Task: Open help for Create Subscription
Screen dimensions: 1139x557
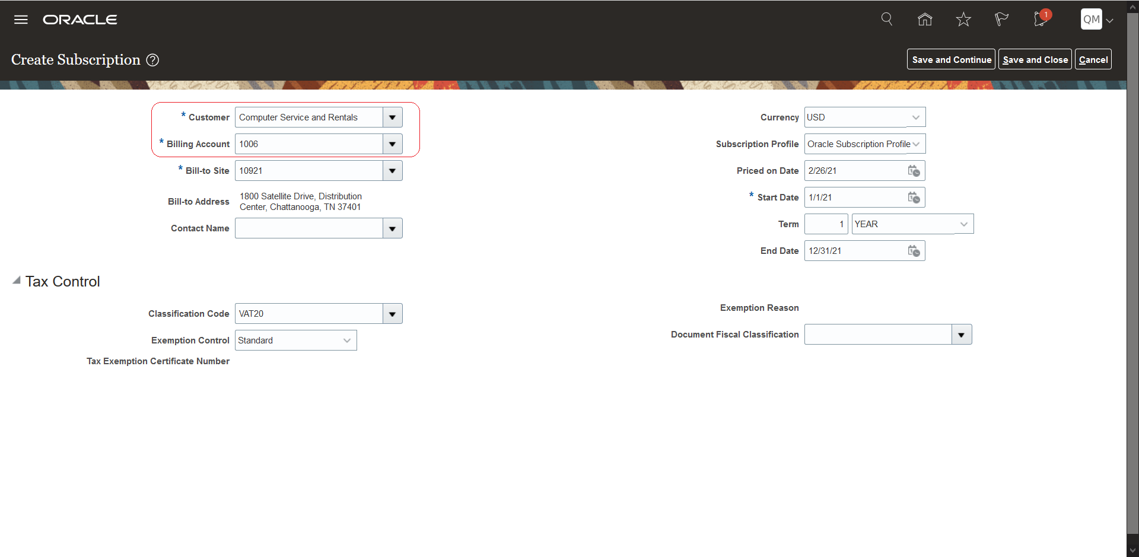Action: click(x=152, y=60)
